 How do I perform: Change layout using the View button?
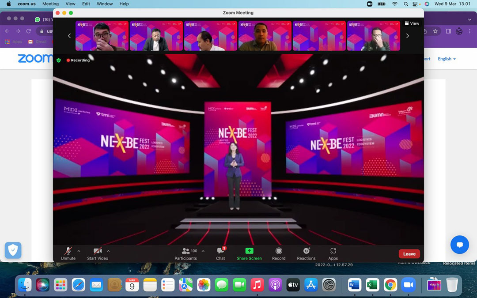[412, 23]
